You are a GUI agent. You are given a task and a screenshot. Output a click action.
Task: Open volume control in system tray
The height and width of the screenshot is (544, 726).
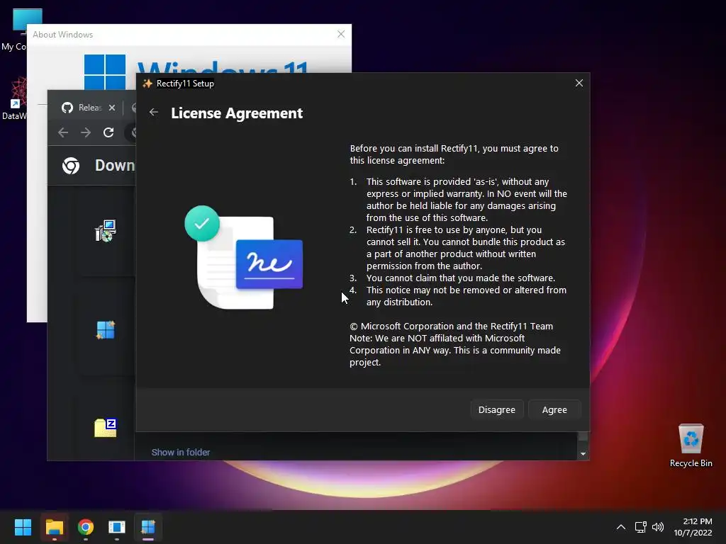(657, 527)
